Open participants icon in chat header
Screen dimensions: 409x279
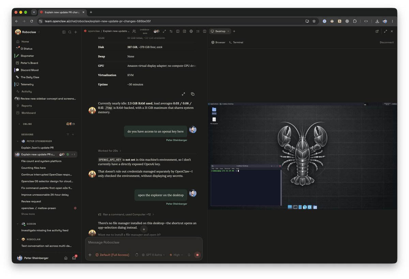click(x=134, y=31)
